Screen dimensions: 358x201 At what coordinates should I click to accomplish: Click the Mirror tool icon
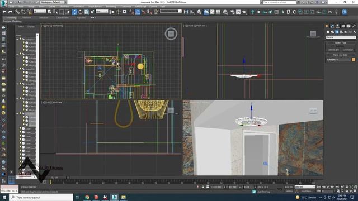(186, 12)
